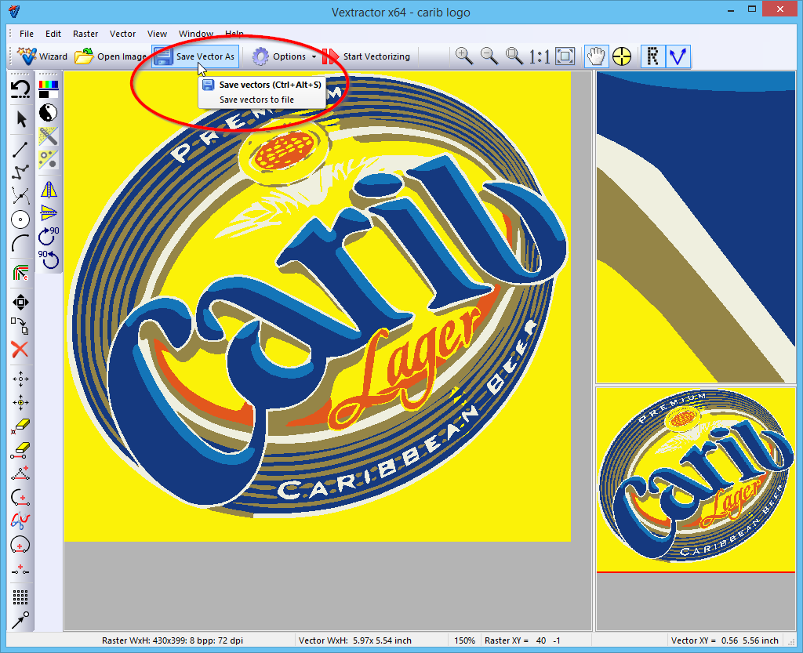Select the circle drawing tool
Image resolution: width=803 pixels, height=653 pixels.
[21, 219]
